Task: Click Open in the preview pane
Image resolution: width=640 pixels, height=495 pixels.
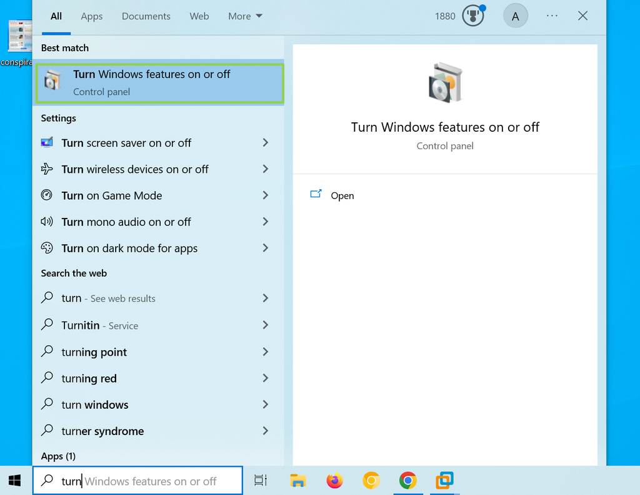Action: tap(342, 195)
